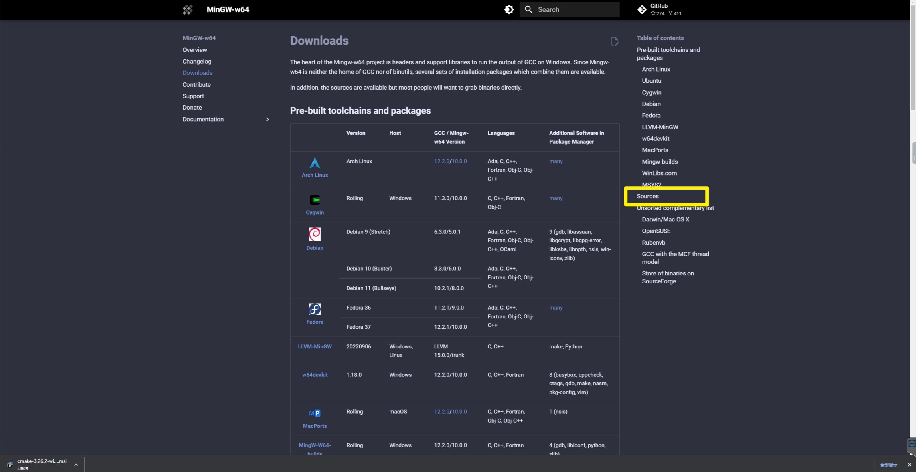Jump to GCC with the MCF thread model
Viewport: 916px width, 472px height.
click(x=675, y=258)
